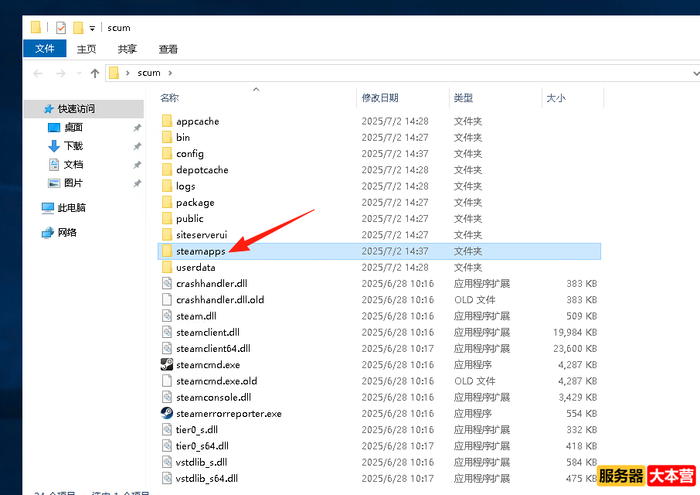Viewport: 700px width, 495px height.
Task: Click the 19,984 KB size value
Action: click(575, 333)
